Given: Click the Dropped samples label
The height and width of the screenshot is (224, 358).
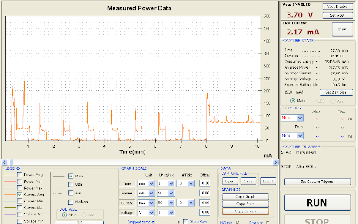Looking at the screenshot, I should [x=141, y=222].
